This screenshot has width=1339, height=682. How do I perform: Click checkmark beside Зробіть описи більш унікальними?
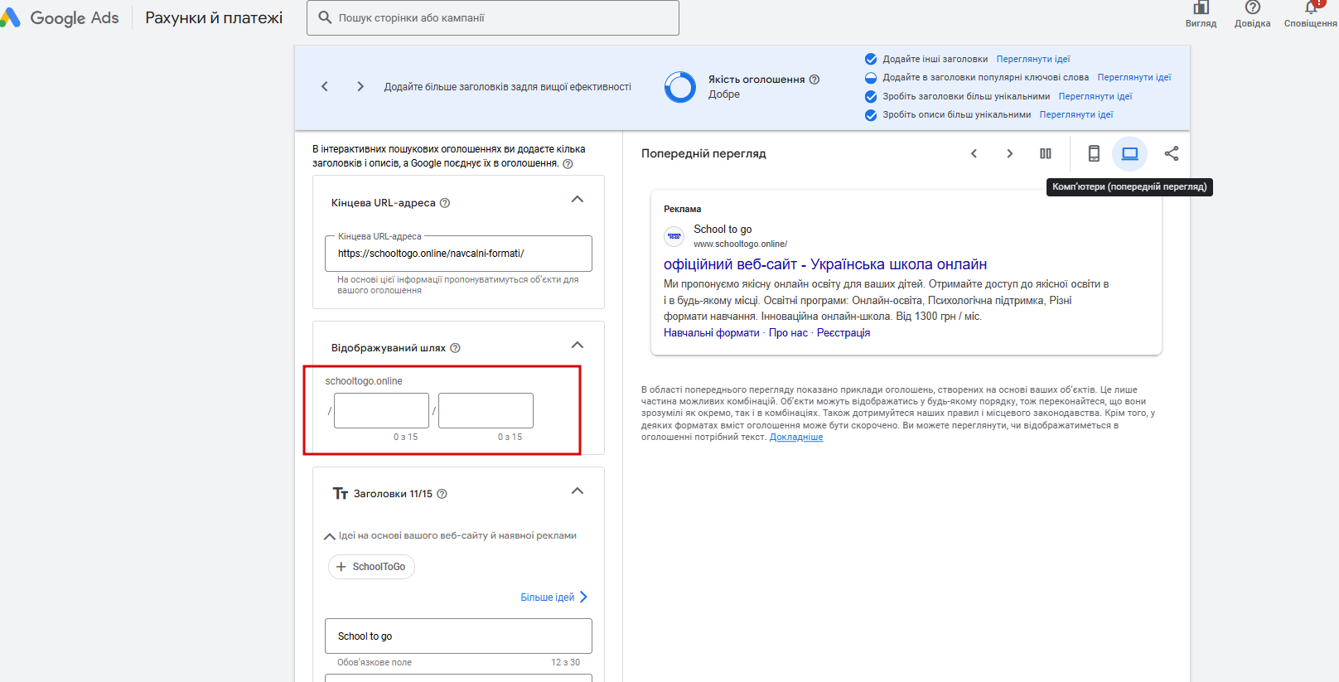(x=871, y=115)
